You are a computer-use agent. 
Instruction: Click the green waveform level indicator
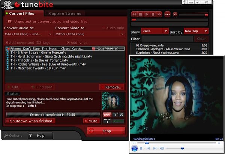click(118, 121)
